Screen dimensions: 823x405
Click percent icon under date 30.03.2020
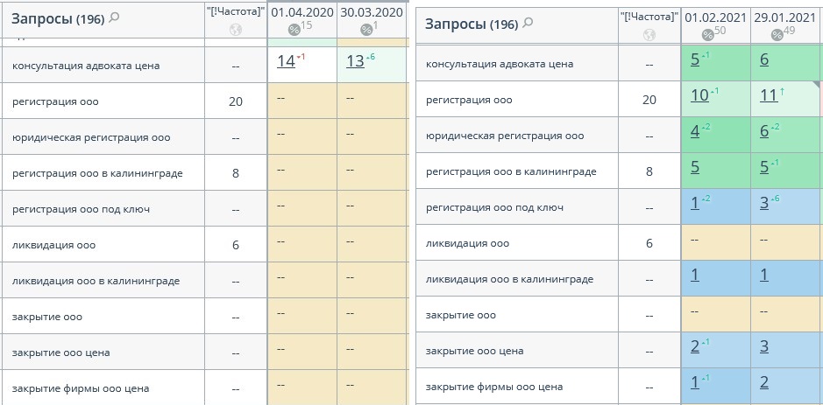click(x=366, y=31)
